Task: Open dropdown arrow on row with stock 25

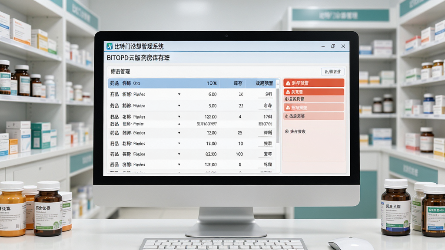Action: pos(179,133)
